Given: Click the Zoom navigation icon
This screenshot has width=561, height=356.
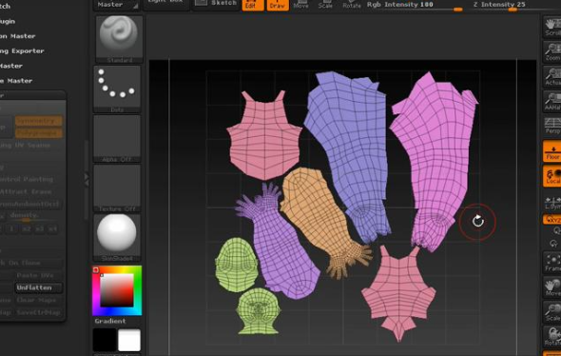Looking at the screenshot, I should 552,52.
